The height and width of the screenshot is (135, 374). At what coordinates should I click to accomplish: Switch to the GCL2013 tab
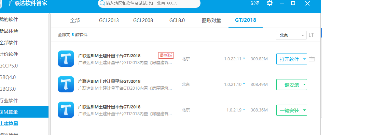[x=109, y=20]
